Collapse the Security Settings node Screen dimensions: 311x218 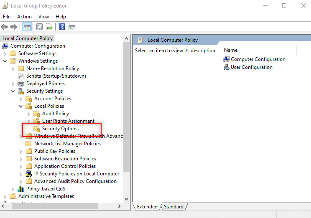tap(13, 91)
